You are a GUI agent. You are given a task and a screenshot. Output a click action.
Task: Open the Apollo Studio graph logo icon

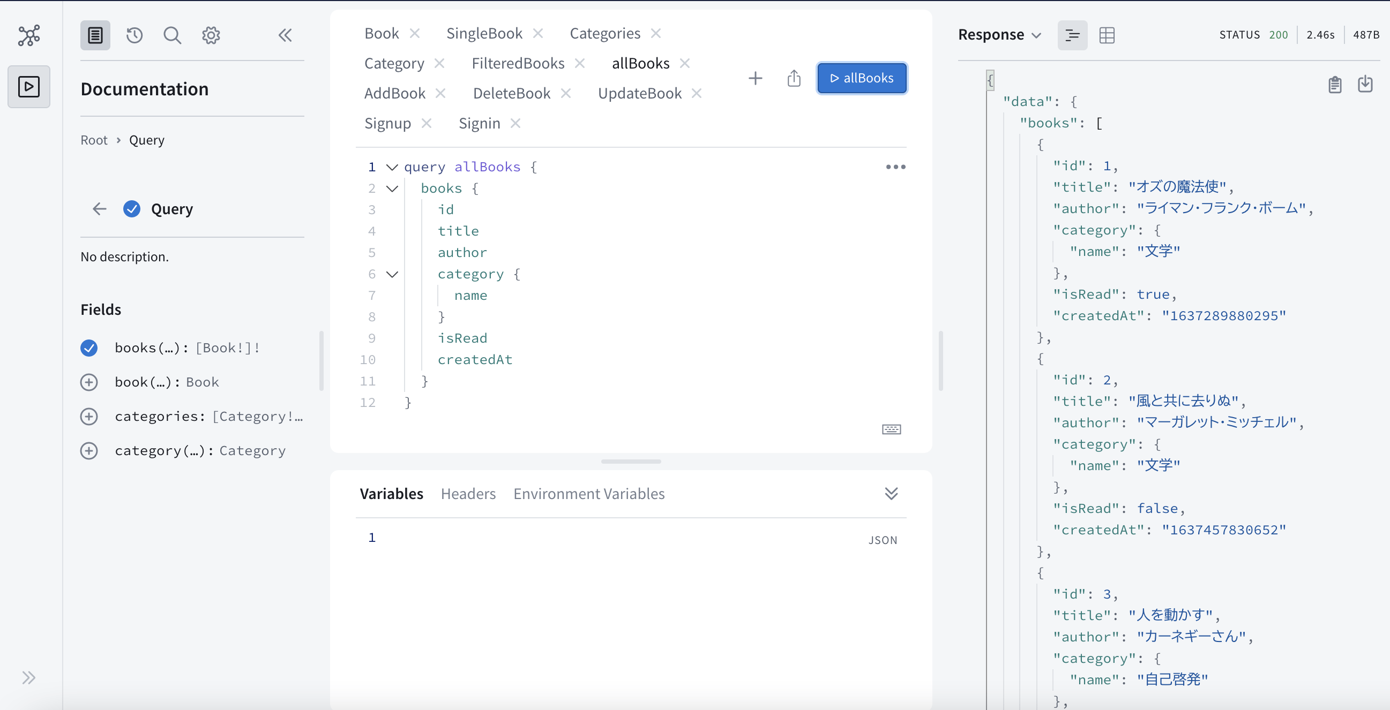(x=29, y=35)
